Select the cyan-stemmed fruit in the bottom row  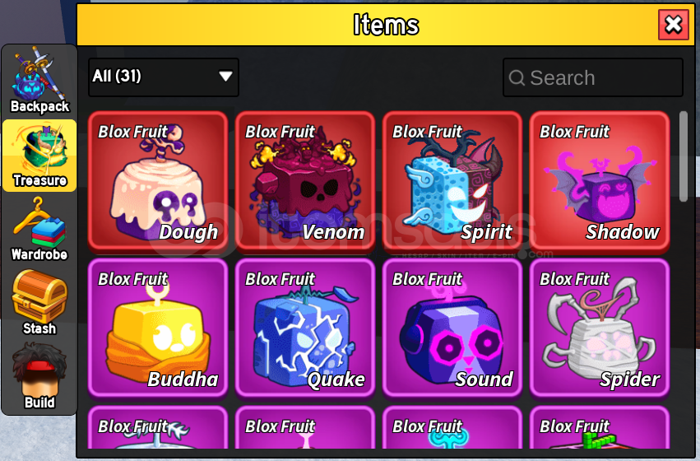452,427
